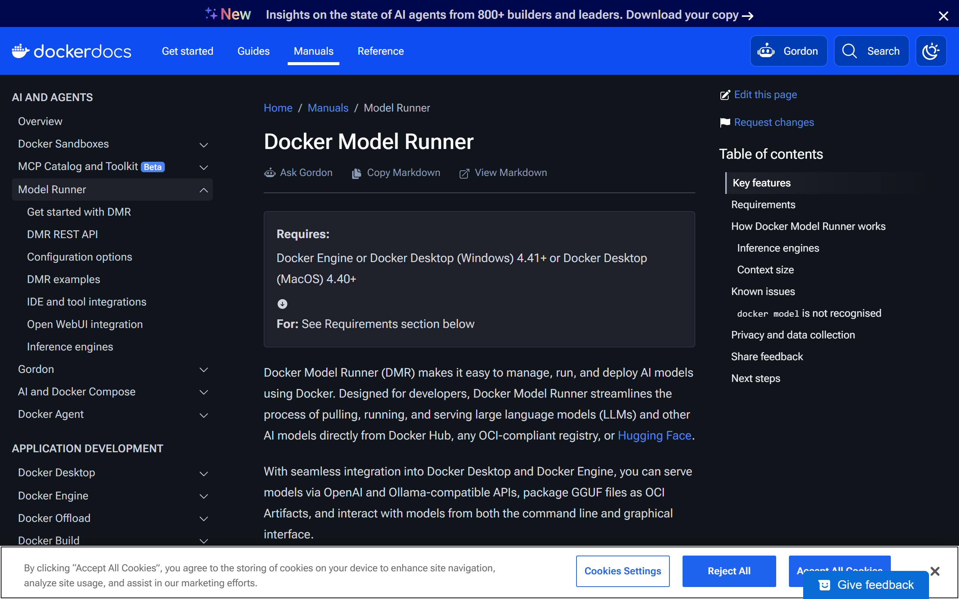Screen dimensions: 959x599
Task: Click the Docker Docs whale logo
Action: click(x=71, y=51)
